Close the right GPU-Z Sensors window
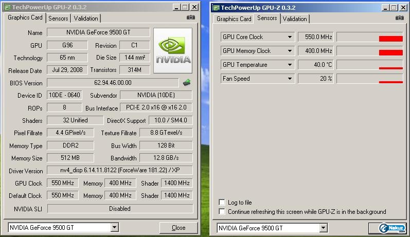Image resolution: width=410 pixels, height=237 pixels. pyautogui.click(x=403, y=8)
